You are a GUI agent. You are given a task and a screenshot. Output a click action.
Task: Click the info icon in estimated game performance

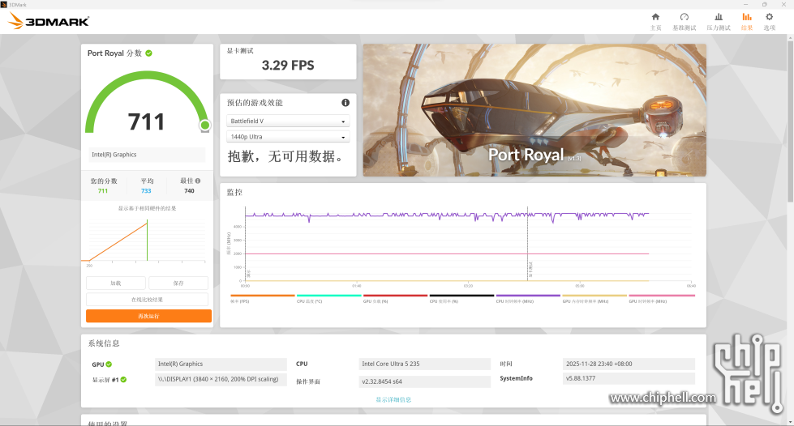point(345,103)
